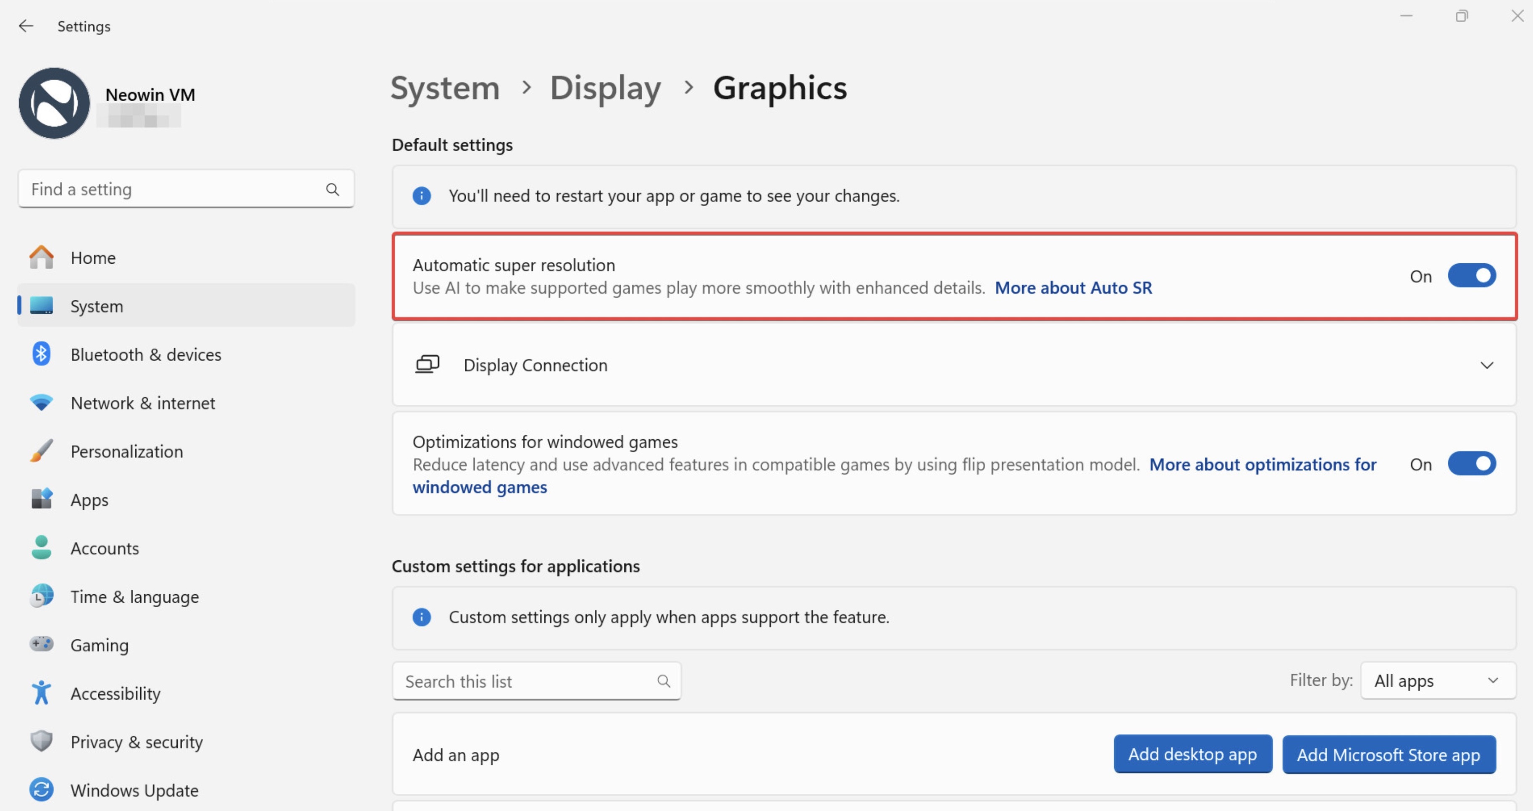Disable Optimizations for windowed games toggle
Viewport: 1533px width, 811px height.
click(x=1471, y=464)
